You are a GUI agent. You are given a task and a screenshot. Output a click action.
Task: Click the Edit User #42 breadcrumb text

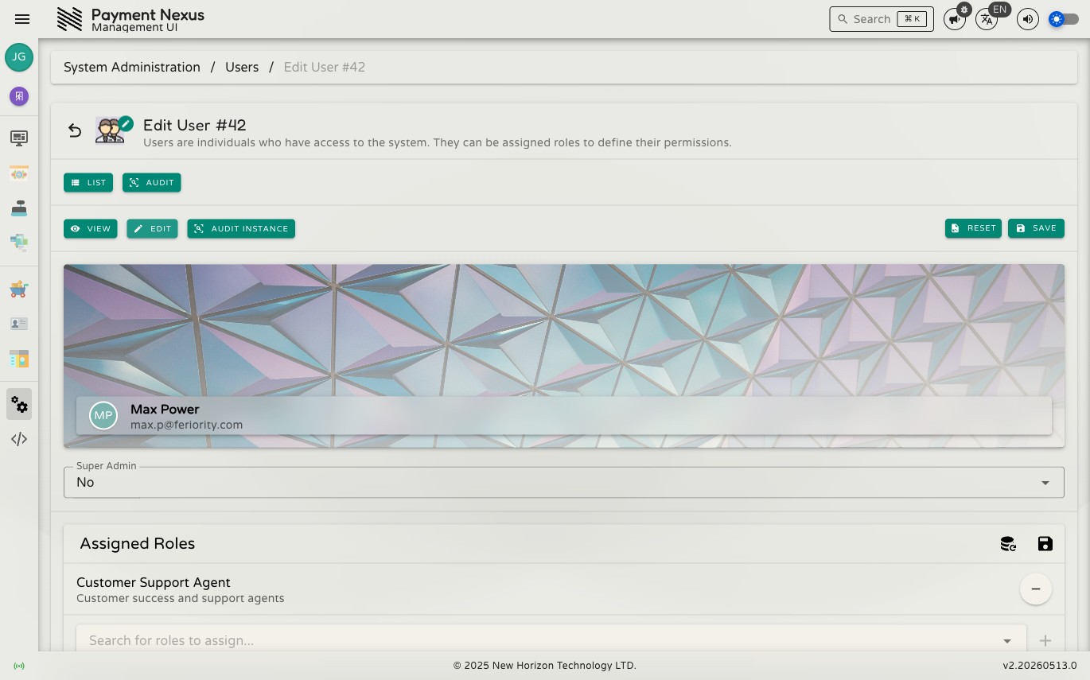tap(325, 68)
